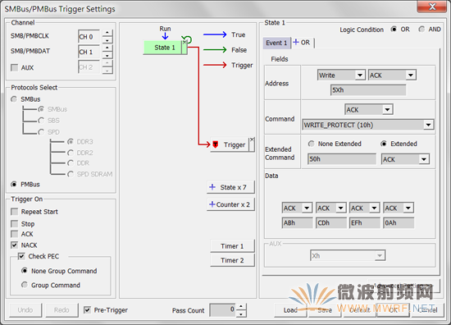Choose the AND logic condition
This screenshot has width=451, height=325.
pos(421,30)
